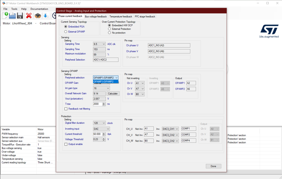282x179 pixels.
Task: Click Temperature sensing row in table
Action: (28, 159)
